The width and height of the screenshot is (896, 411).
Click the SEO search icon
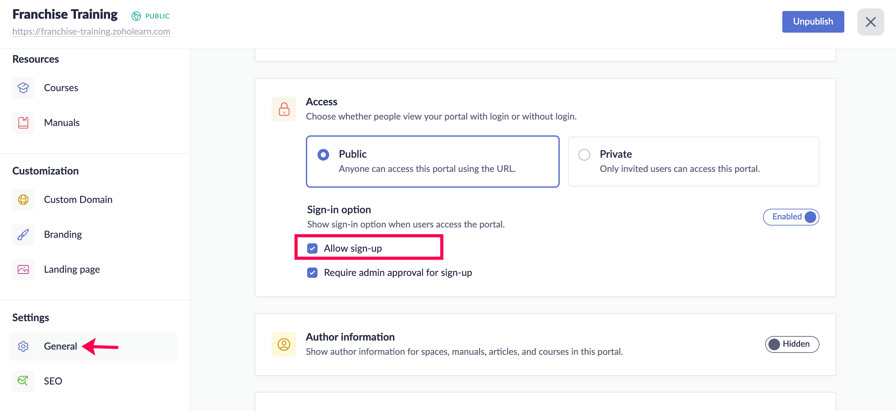tap(23, 381)
